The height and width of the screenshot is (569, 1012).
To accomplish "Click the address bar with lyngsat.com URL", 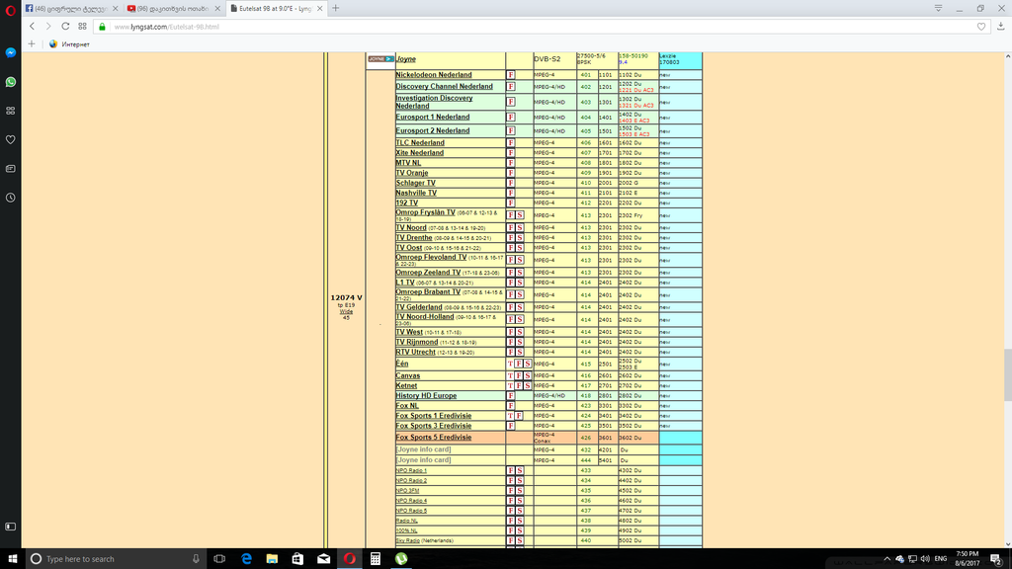I will pyautogui.click(x=541, y=27).
